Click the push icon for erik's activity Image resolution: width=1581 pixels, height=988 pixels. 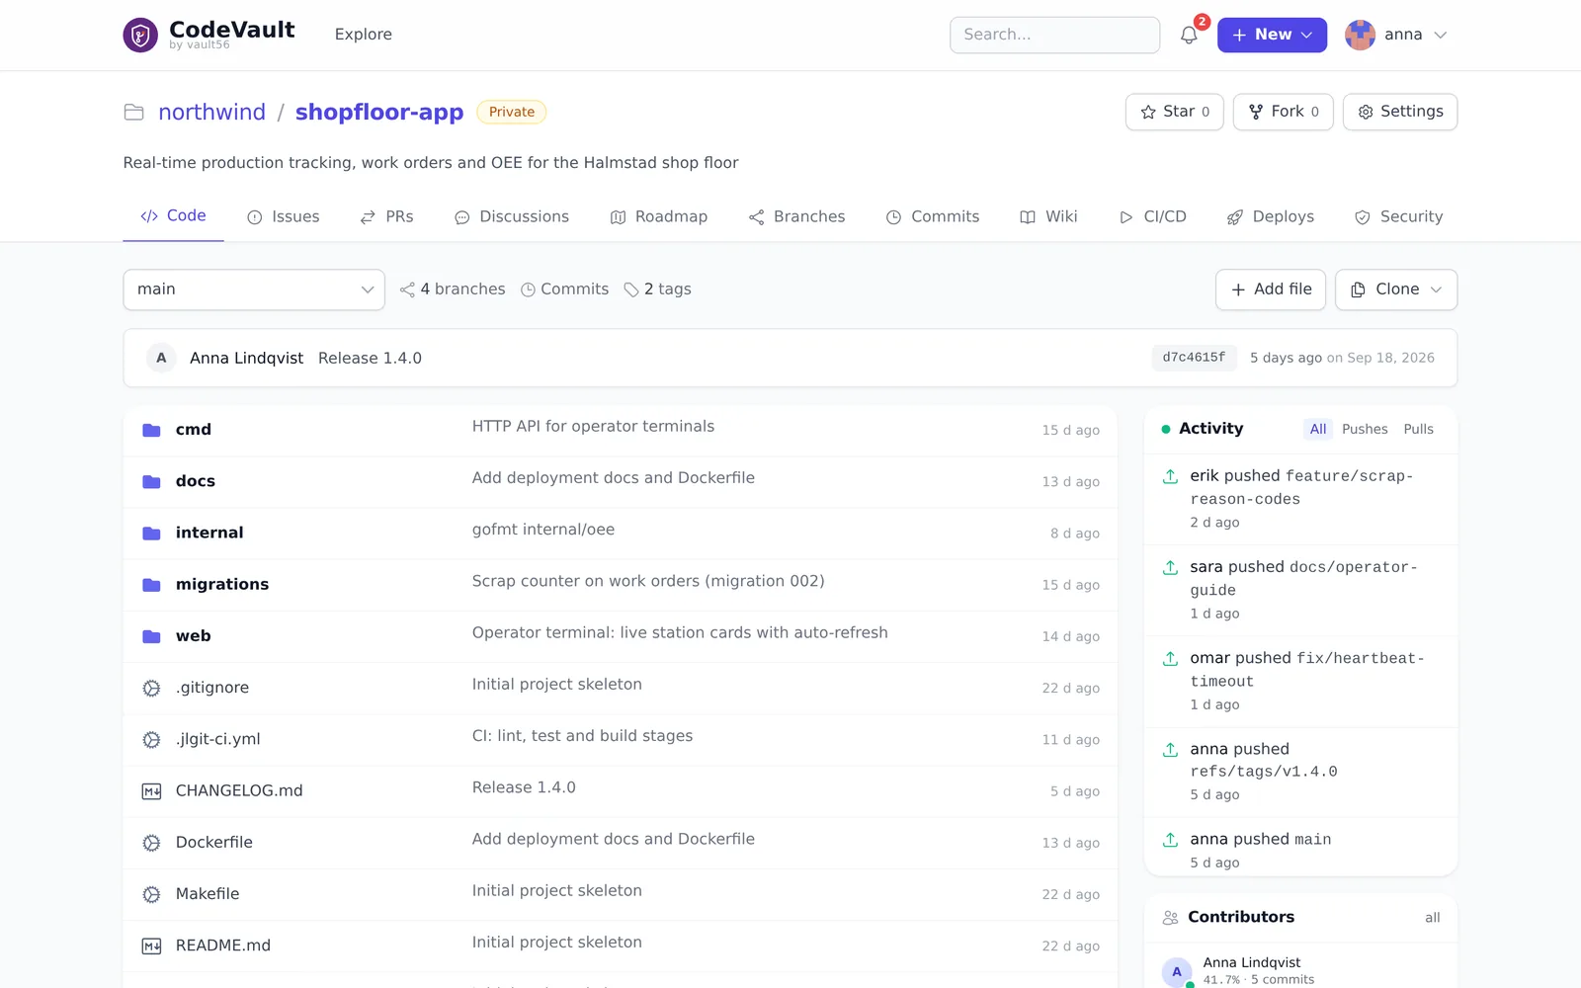pos(1170,476)
